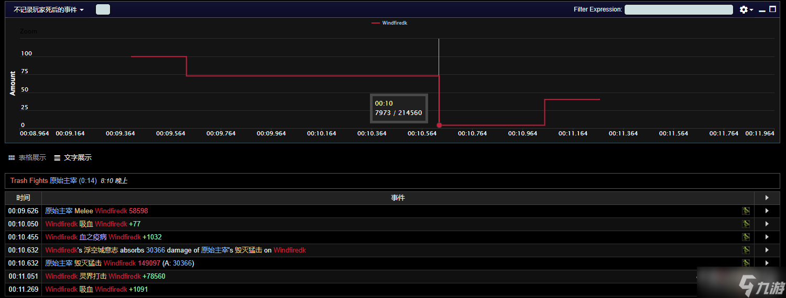
Task: Open the 不记录玩家死后的事件 dropdown
Action: (x=48, y=9)
